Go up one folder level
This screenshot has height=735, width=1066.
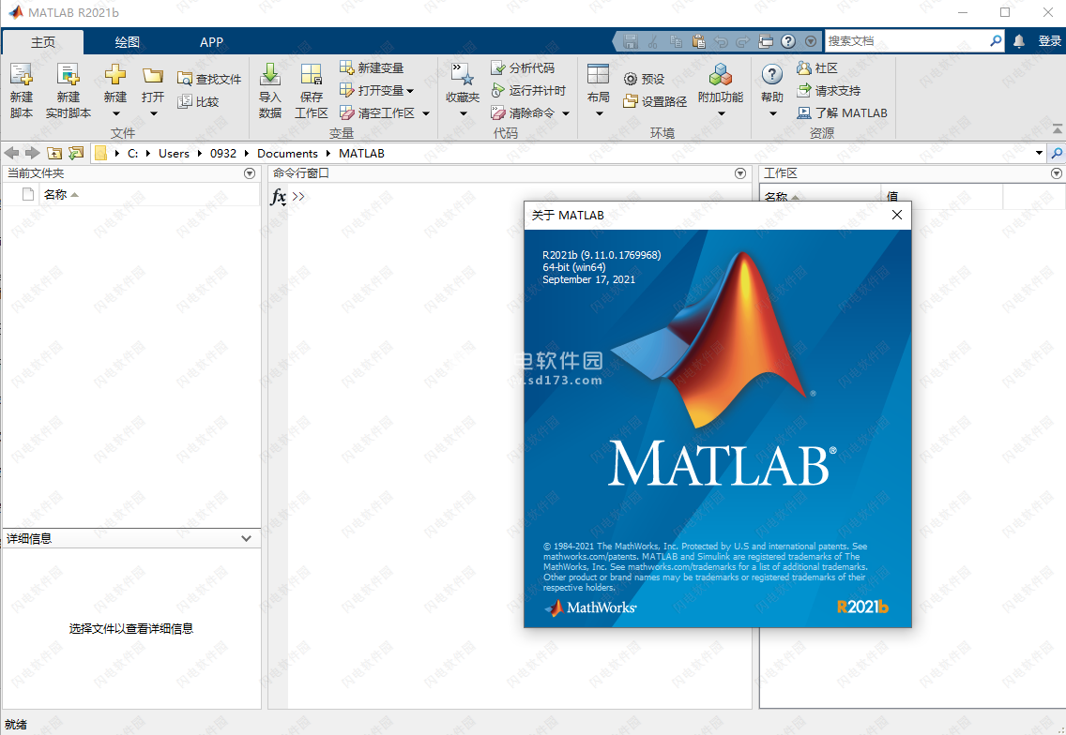click(x=54, y=154)
